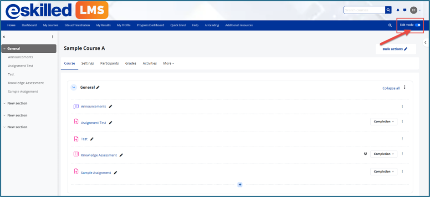Collapse the General section chevron in content
Viewport: 430px width, 197px height.
pyautogui.click(x=73, y=87)
